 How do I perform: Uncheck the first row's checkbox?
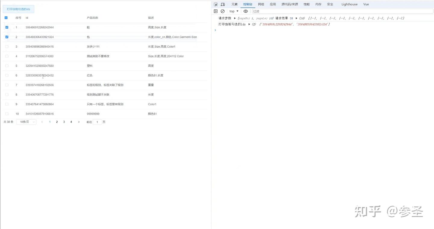tap(7, 27)
